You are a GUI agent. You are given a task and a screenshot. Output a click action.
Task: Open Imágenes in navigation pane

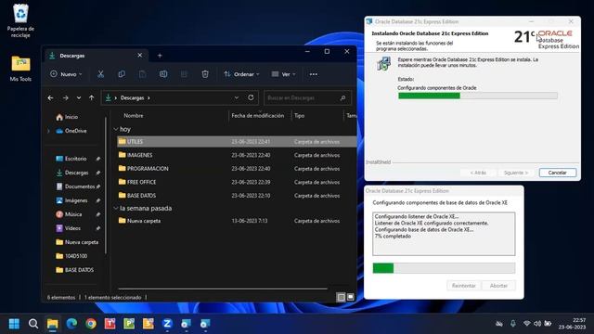pos(72,200)
